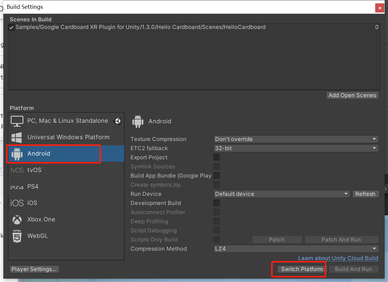Enable the Development Build checkbox
Viewport: 388px width, 282px height.
pos(216,203)
